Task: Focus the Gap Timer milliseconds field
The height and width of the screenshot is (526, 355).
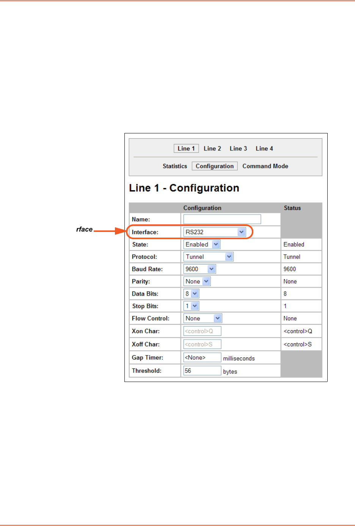Action: 202,357
